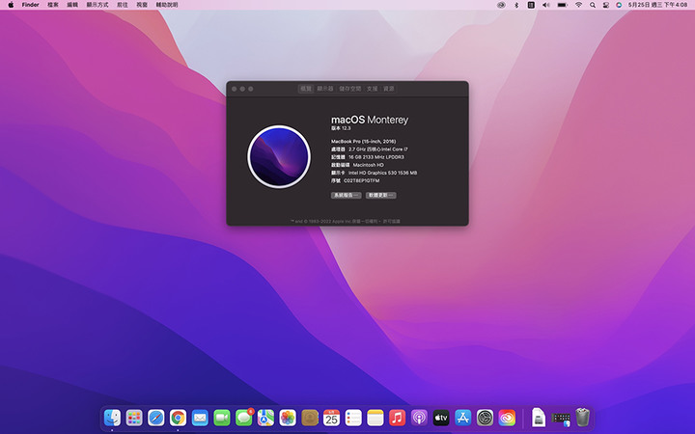
Task: Open Launchpad in the Dock
Action: [x=134, y=418]
